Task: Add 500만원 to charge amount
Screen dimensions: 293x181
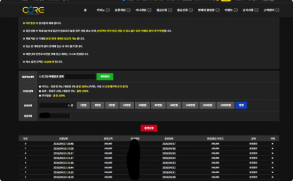Action: pos(208,105)
